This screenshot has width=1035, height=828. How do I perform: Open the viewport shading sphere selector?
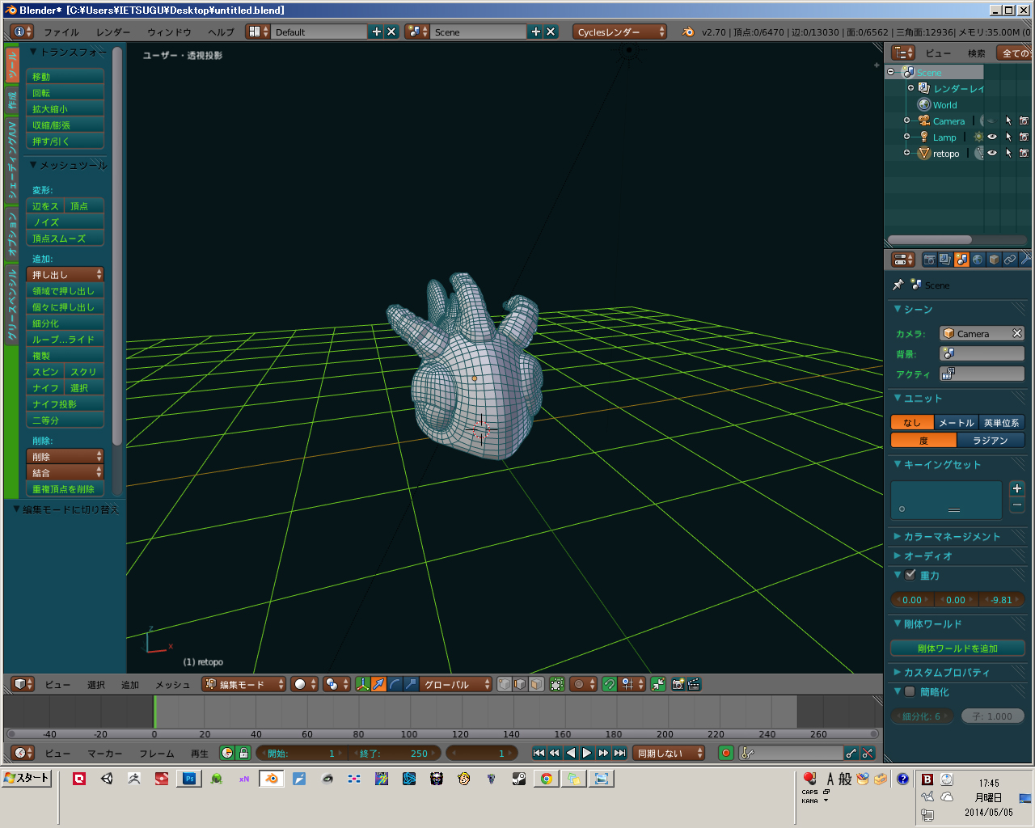tap(304, 684)
